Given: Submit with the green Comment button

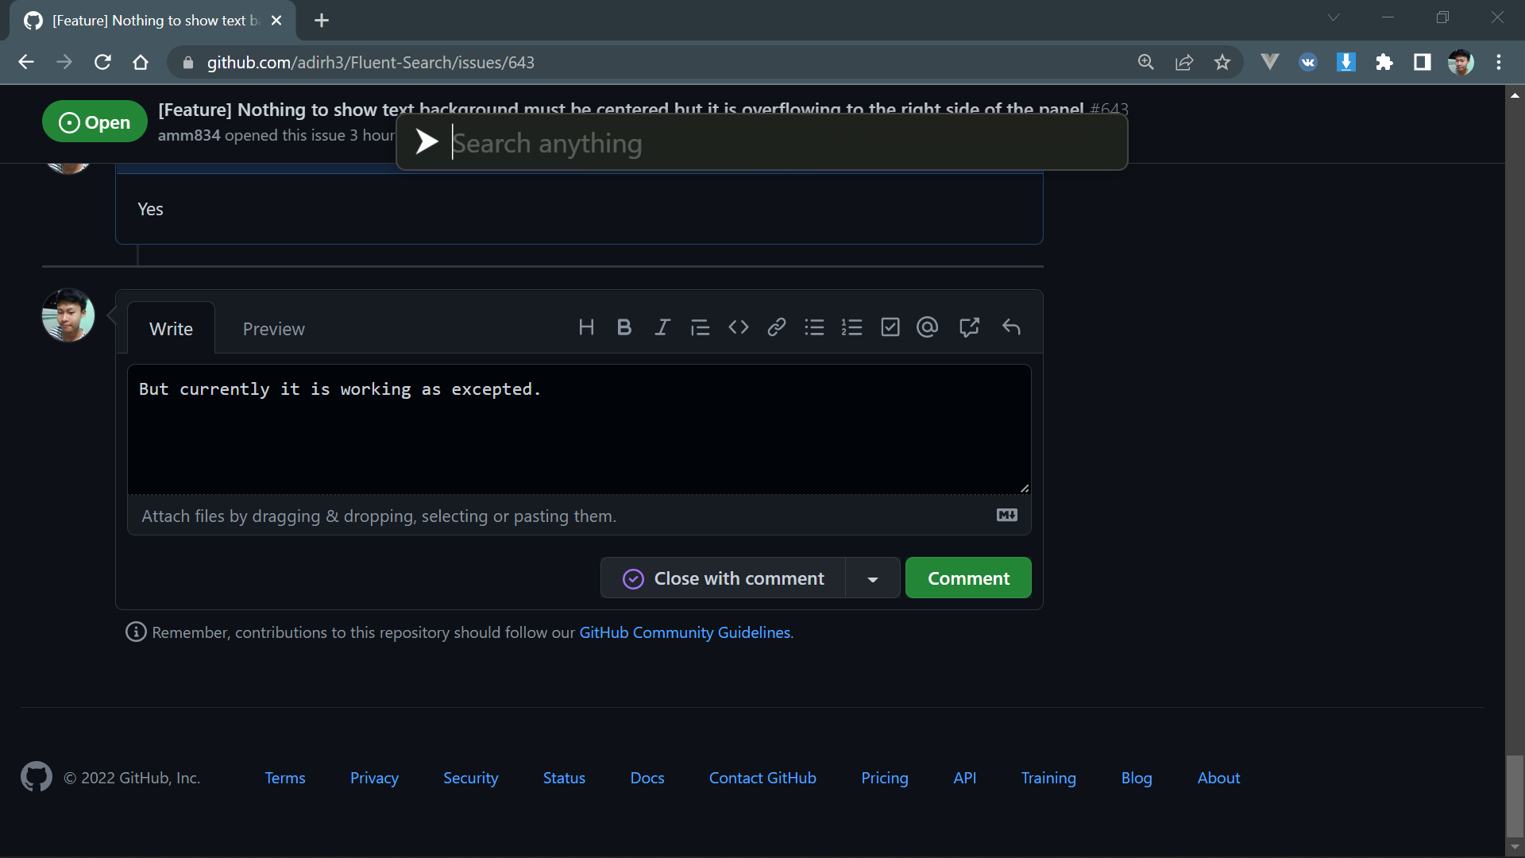Looking at the screenshot, I should [x=968, y=578].
